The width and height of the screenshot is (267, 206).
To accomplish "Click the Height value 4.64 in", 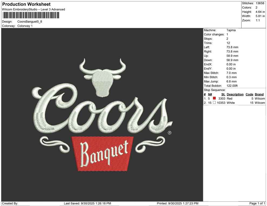I will point(260,12).
